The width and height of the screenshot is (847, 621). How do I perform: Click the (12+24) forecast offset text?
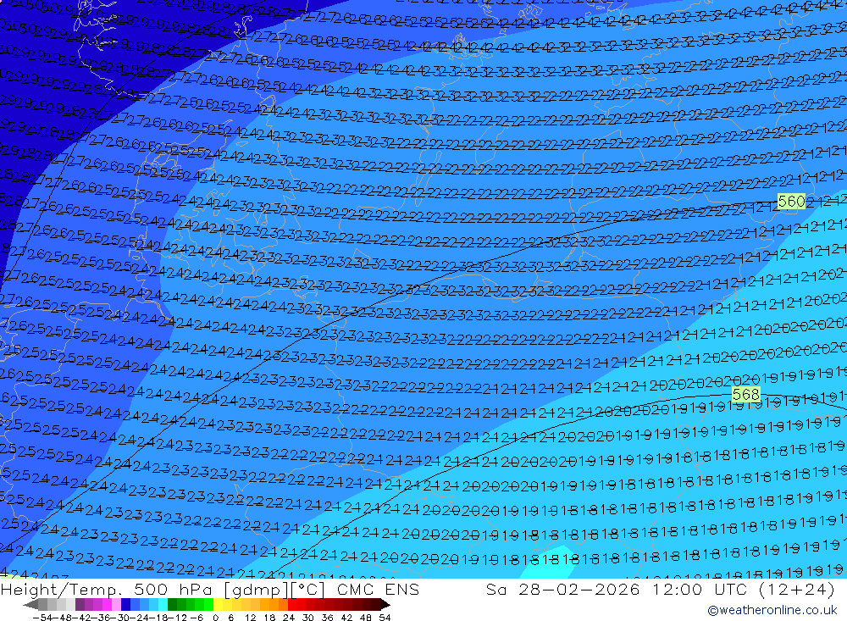(x=797, y=589)
